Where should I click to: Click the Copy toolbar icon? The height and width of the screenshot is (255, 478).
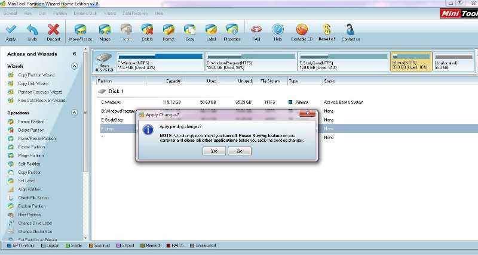coord(189,29)
